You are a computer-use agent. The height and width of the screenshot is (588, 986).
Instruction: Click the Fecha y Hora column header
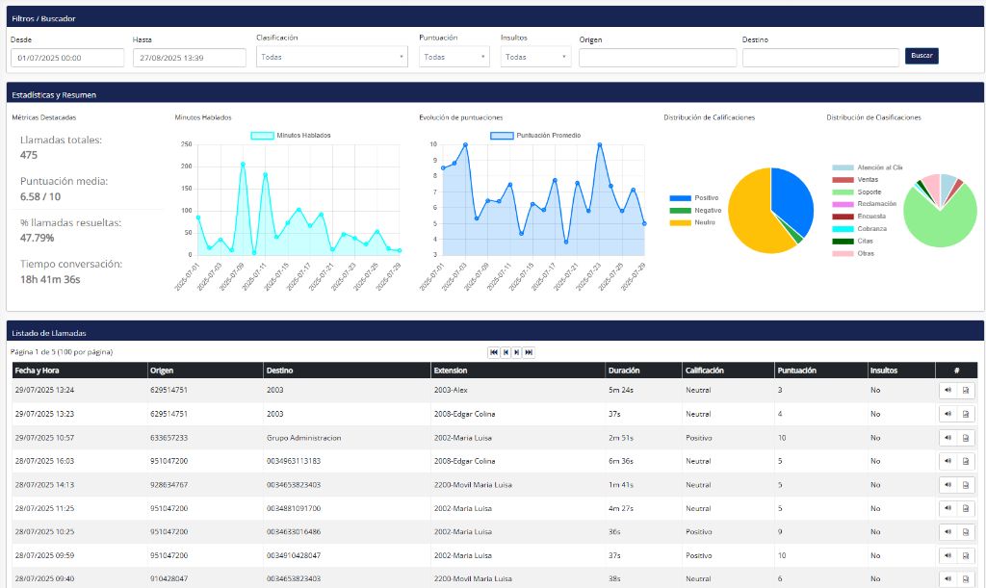tap(38, 371)
